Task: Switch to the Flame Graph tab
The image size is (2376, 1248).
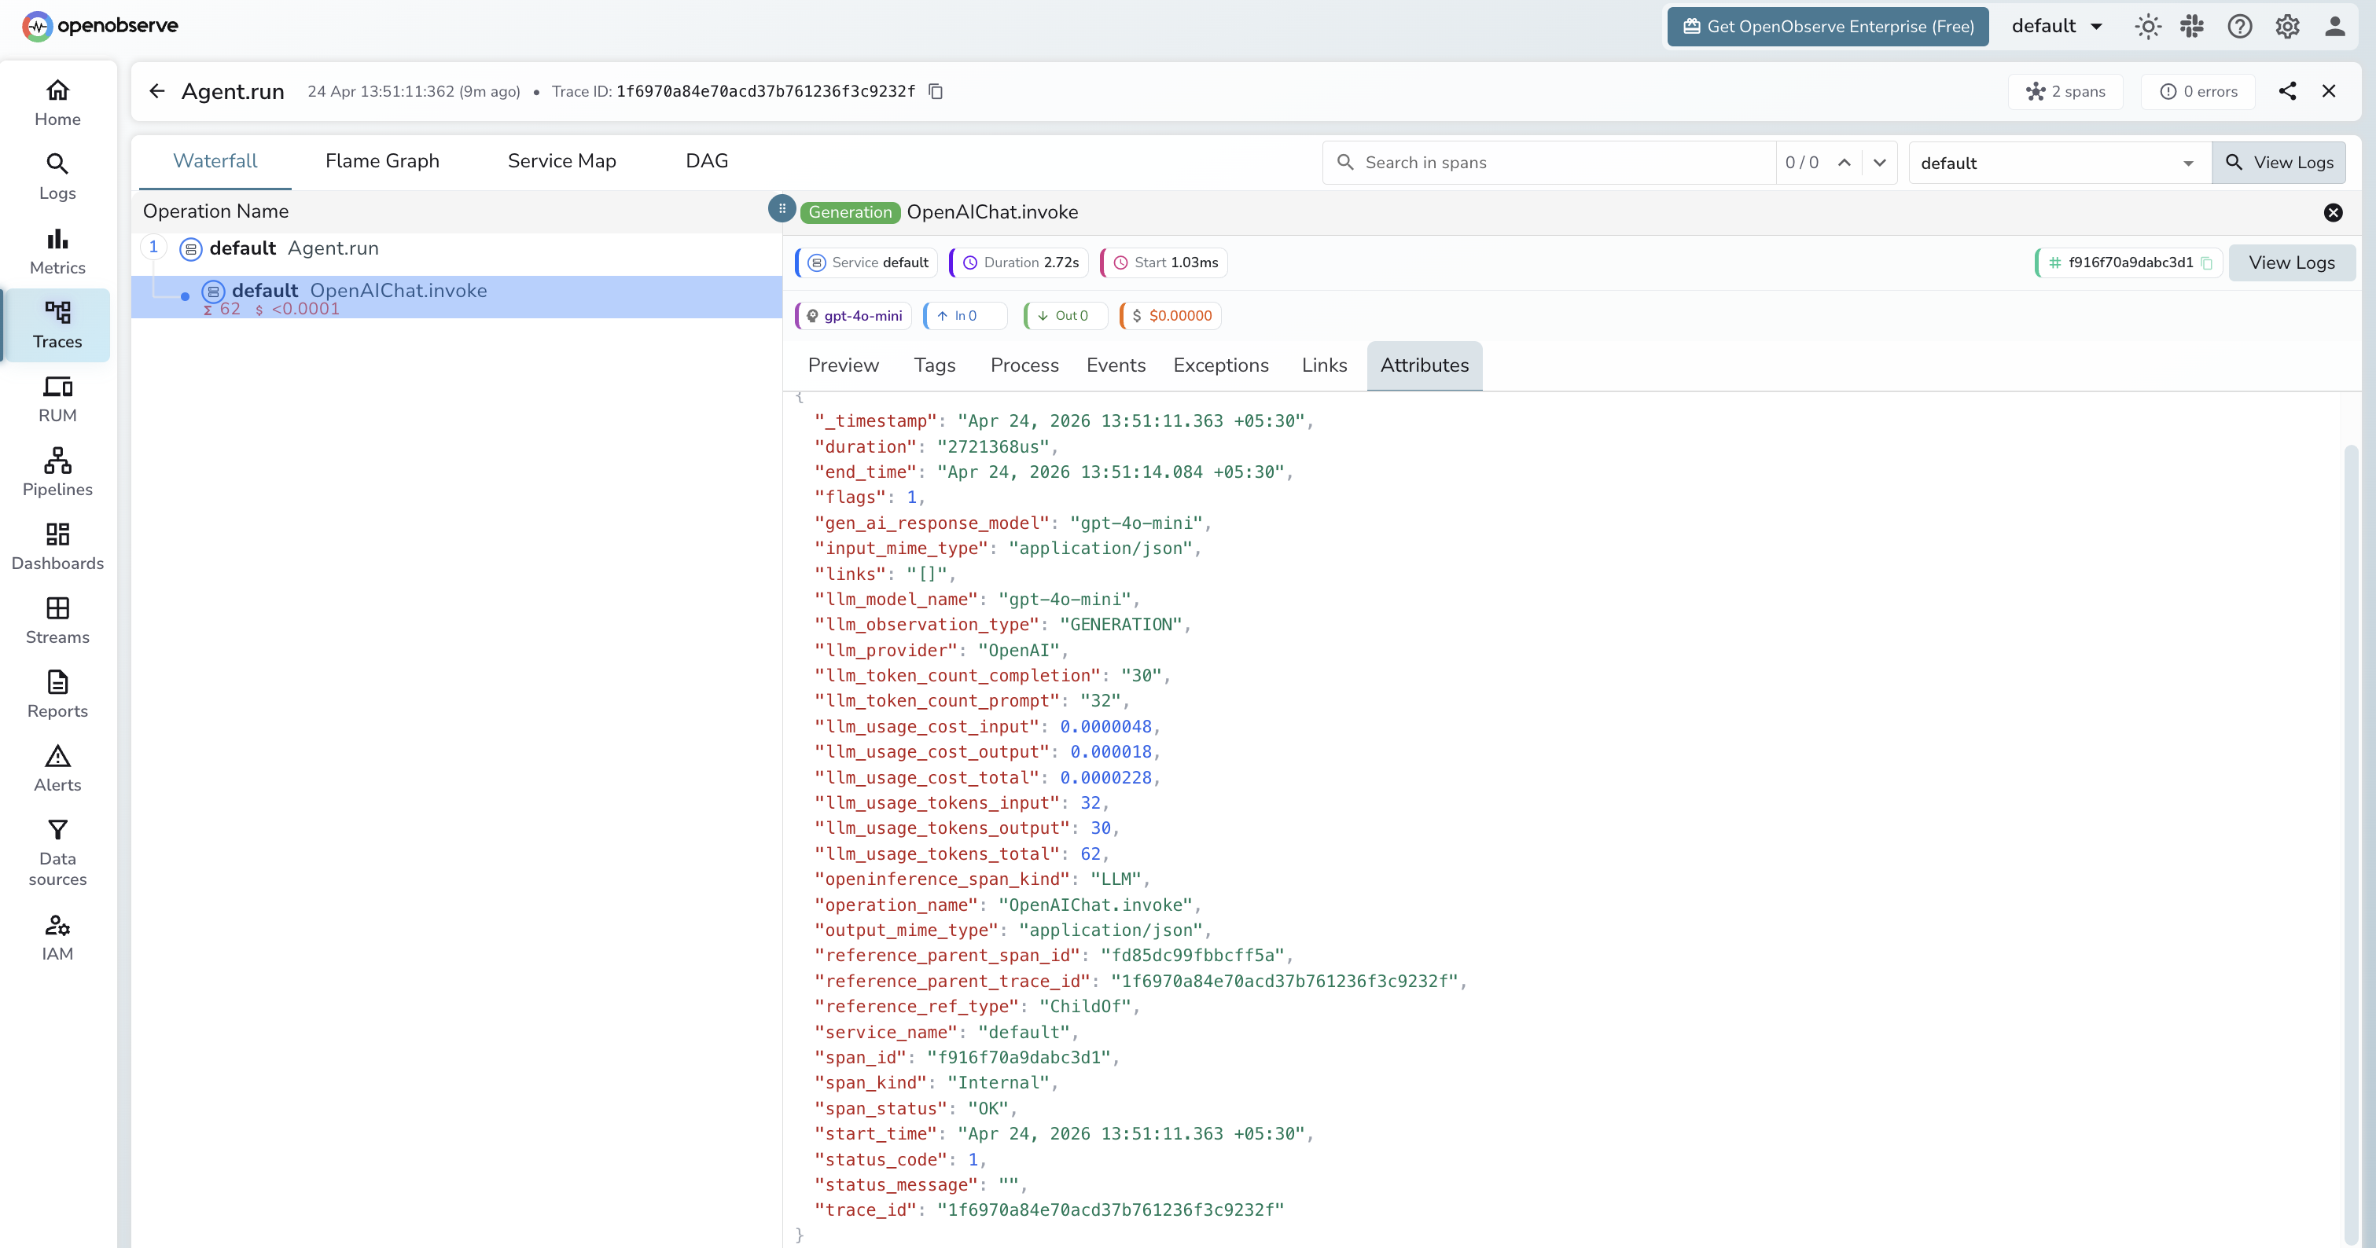Action: coord(382,160)
